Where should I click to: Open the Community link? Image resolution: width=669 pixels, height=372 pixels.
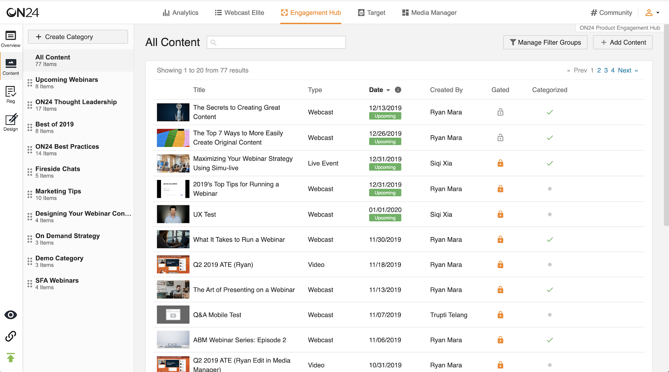(611, 13)
